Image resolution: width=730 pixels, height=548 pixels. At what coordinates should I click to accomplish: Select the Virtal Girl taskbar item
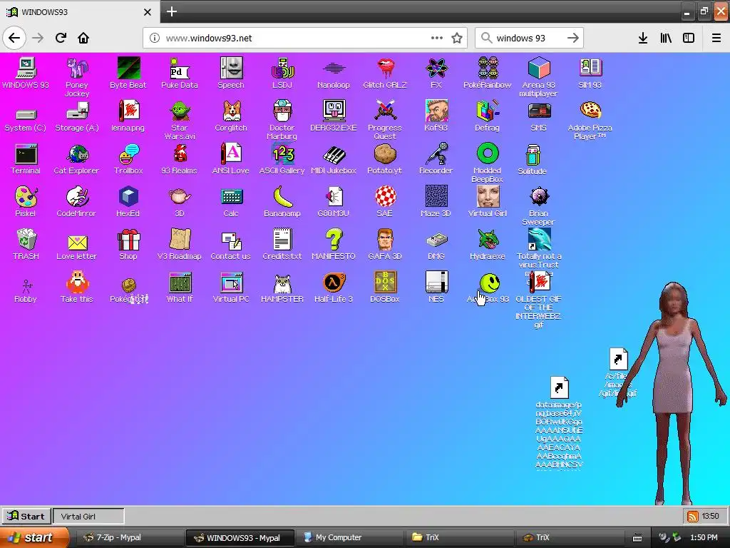click(88, 517)
